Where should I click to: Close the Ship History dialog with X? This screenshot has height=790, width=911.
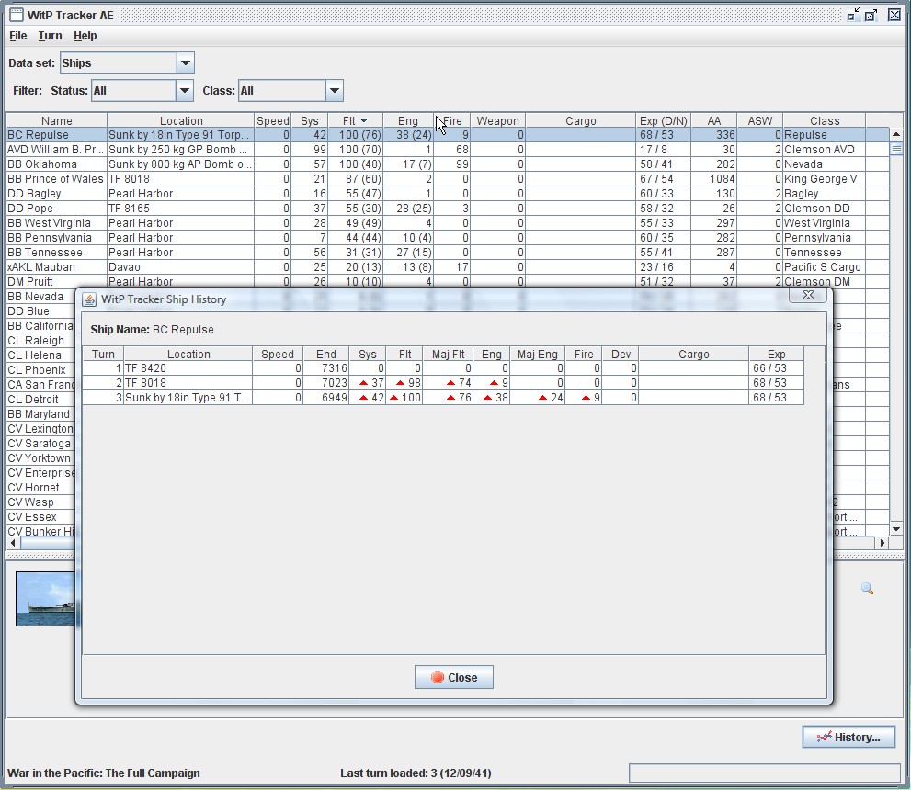click(x=808, y=296)
